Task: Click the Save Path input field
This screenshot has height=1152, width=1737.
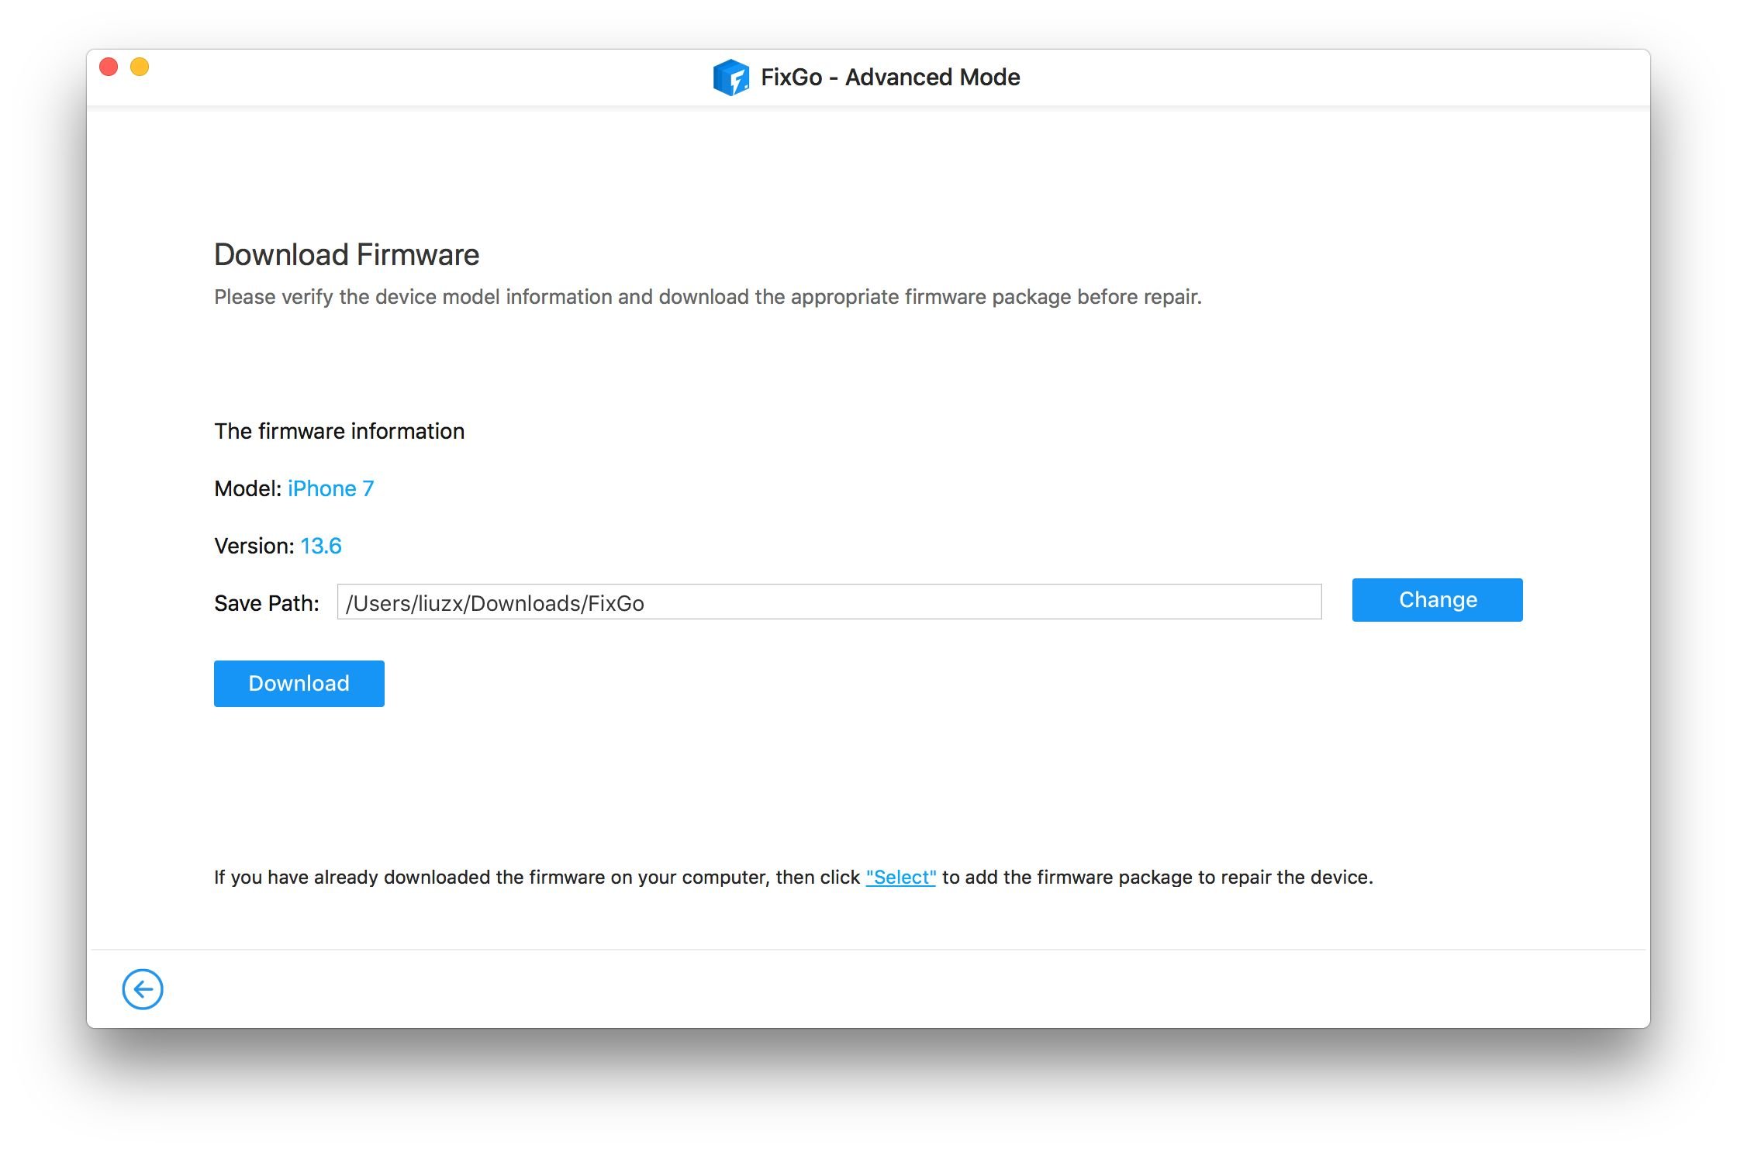Action: point(828,602)
